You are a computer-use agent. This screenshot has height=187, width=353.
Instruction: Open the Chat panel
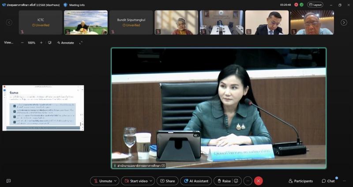[x=328, y=181]
